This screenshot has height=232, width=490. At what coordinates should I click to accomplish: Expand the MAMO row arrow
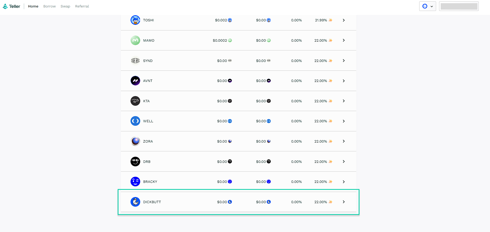pos(344,41)
